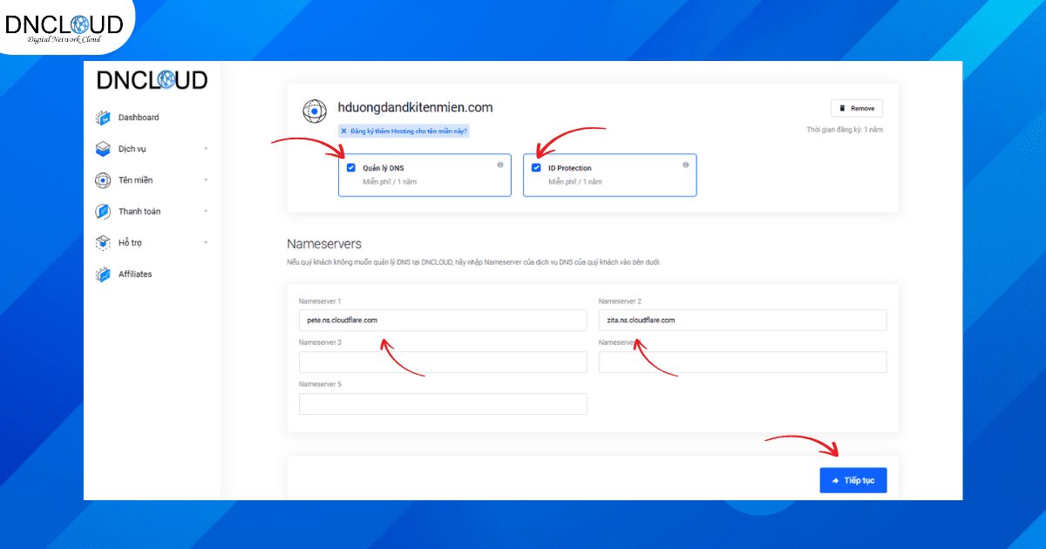The height and width of the screenshot is (549, 1046).
Task: Click the info icon in ID Protection card
Action: pyautogui.click(x=686, y=165)
